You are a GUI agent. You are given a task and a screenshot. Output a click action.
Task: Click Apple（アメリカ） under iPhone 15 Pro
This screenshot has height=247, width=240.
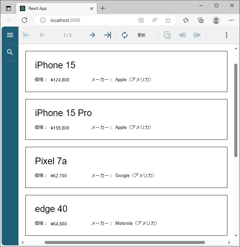point(133,128)
